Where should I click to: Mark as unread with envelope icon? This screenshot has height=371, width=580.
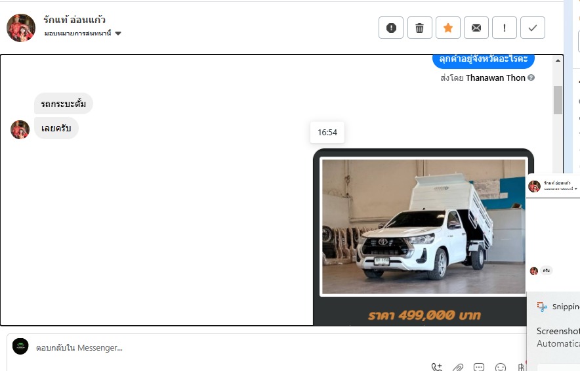point(476,28)
